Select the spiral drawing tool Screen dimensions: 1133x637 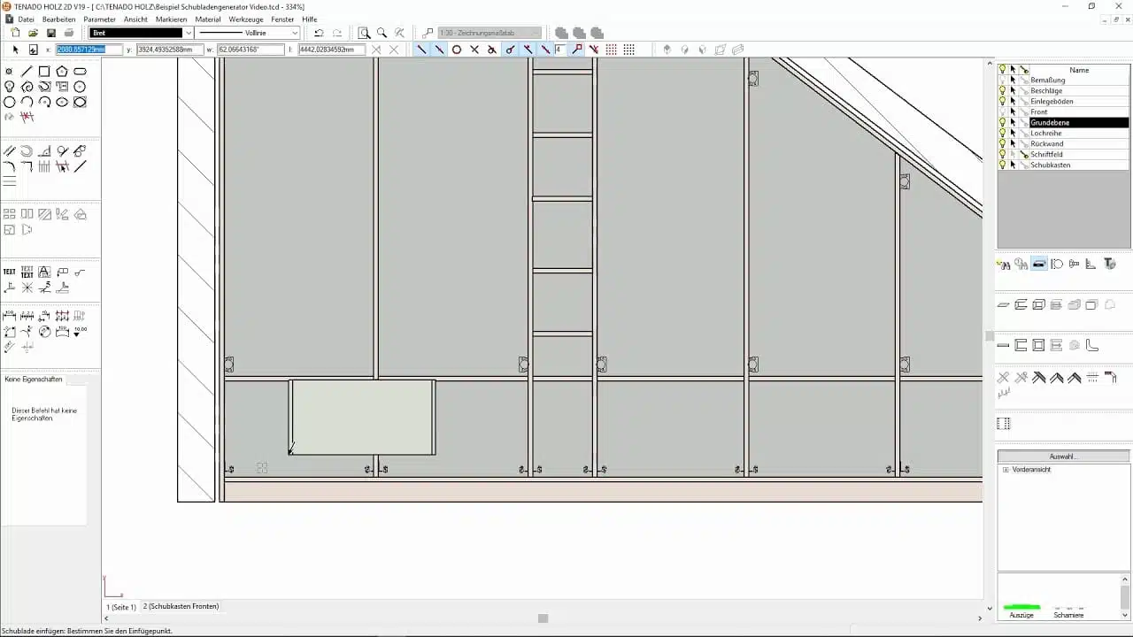point(27,87)
